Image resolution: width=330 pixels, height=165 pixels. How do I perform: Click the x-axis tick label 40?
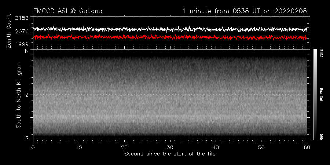(216, 147)
